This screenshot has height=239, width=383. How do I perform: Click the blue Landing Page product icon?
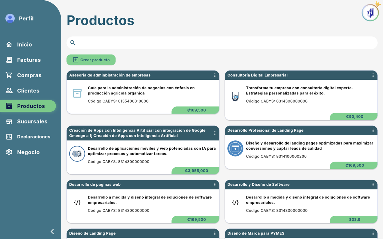(x=235, y=148)
